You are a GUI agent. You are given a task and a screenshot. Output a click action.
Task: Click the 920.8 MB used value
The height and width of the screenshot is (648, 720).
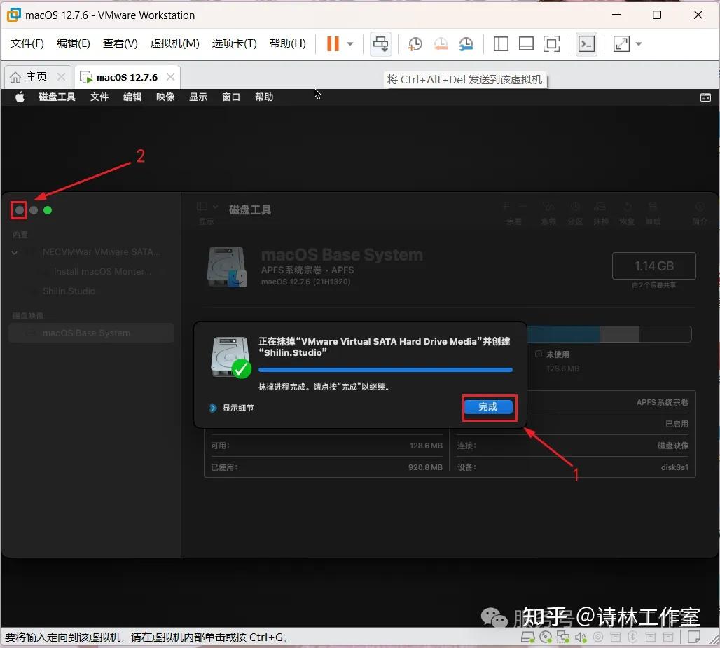coord(425,467)
